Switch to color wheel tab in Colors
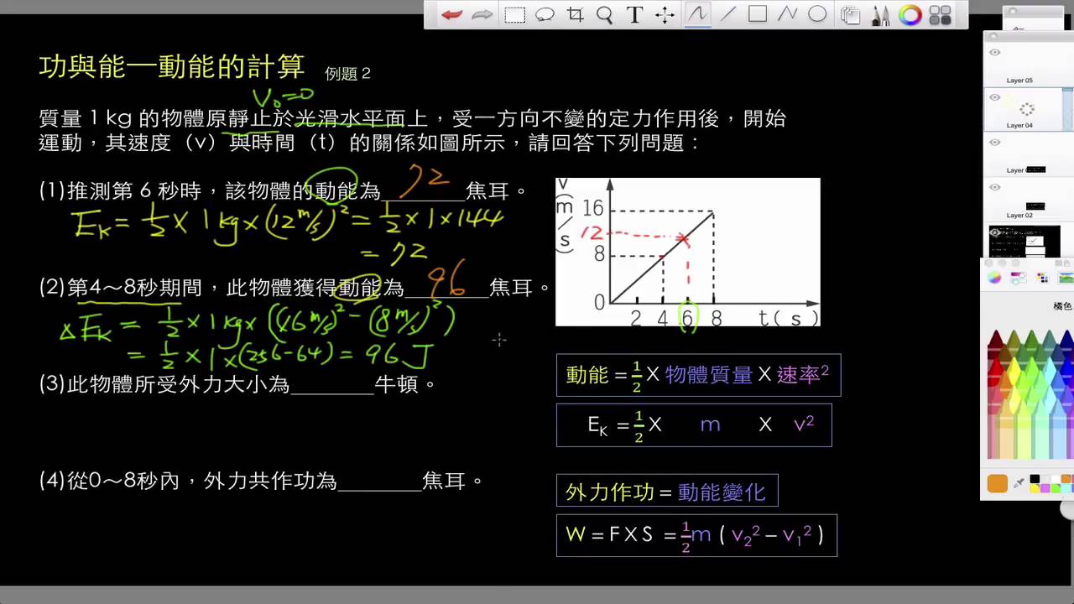 pos(994,278)
